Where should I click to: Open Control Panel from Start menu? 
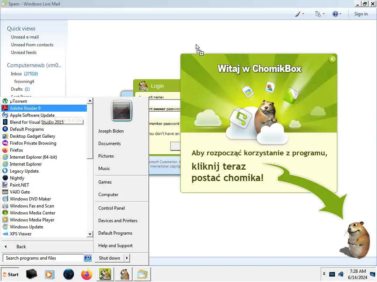coord(112,208)
